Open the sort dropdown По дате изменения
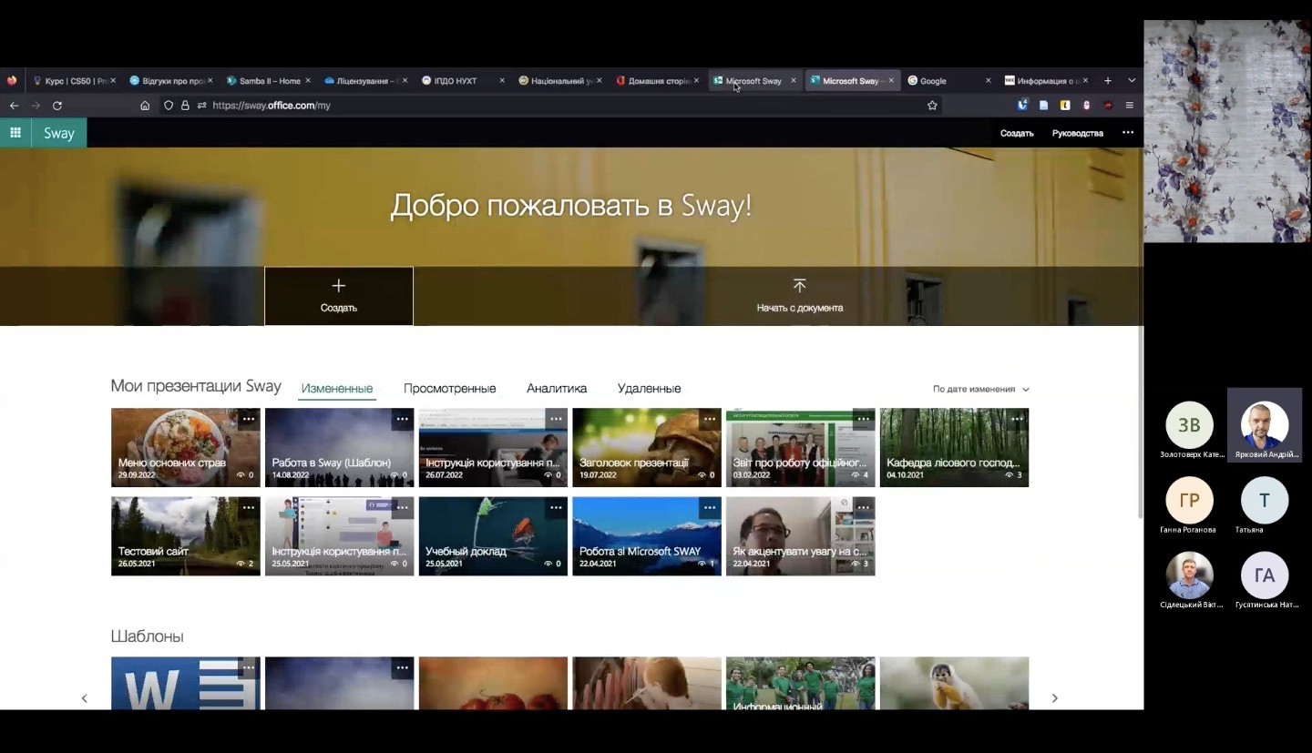This screenshot has height=753, width=1312. click(980, 389)
